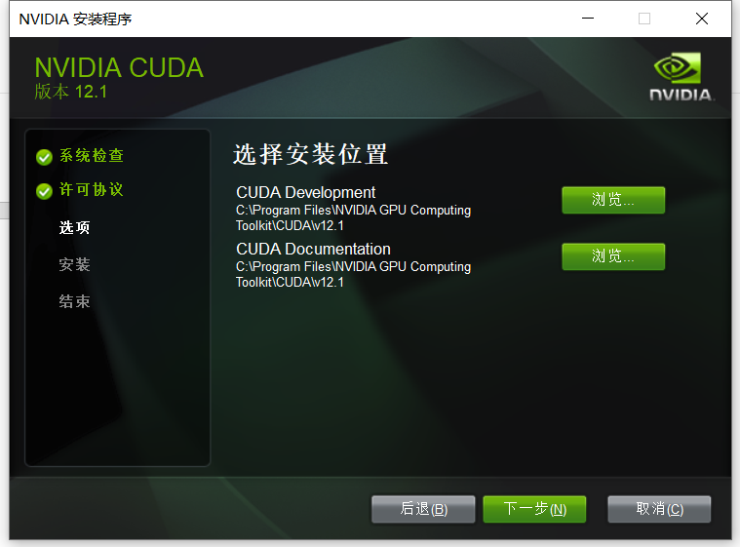Click the NVIDIA CUDA title heading
The height and width of the screenshot is (547, 740).
click(x=119, y=67)
